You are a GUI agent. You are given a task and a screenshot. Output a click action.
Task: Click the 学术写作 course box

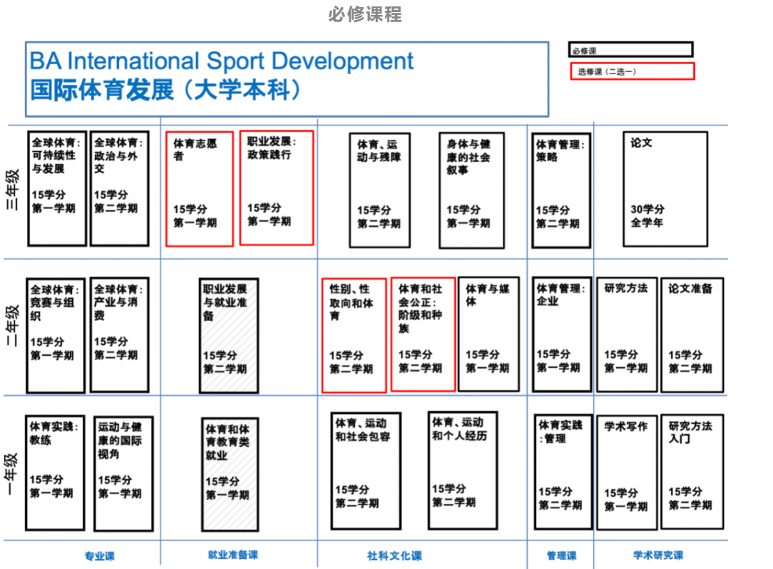tap(626, 472)
